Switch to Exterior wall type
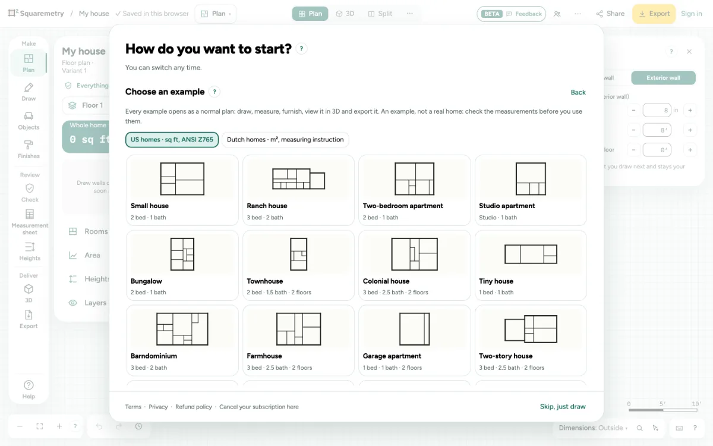This screenshot has width=713, height=446. pyautogui.click(x=663, y=78)
